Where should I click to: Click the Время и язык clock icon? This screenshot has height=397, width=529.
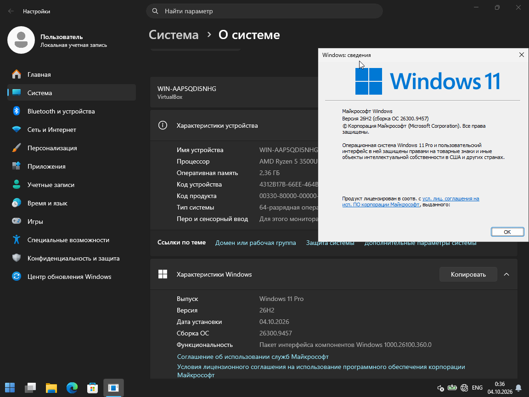16,203
